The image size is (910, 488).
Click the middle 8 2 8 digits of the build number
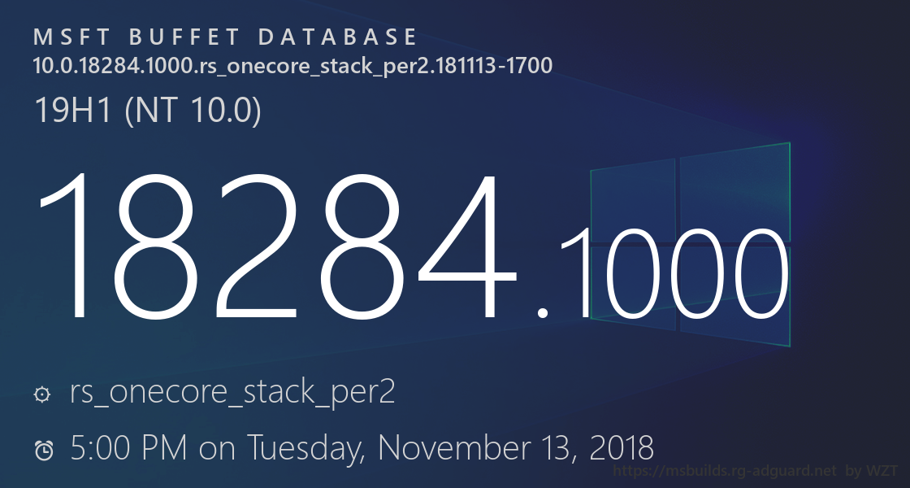click(x=270, y=246)
